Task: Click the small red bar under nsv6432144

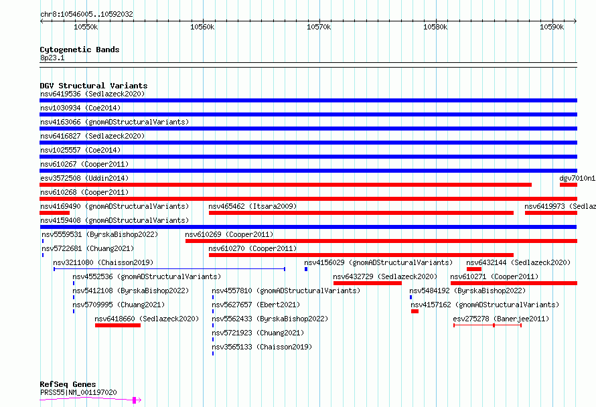Action: [474, 269]
